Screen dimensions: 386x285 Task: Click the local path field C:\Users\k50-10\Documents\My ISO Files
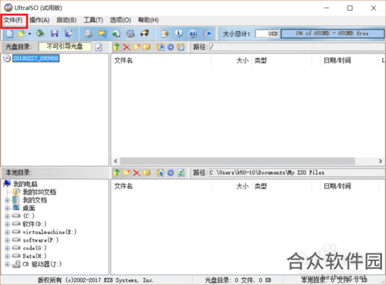coord(297,172)
